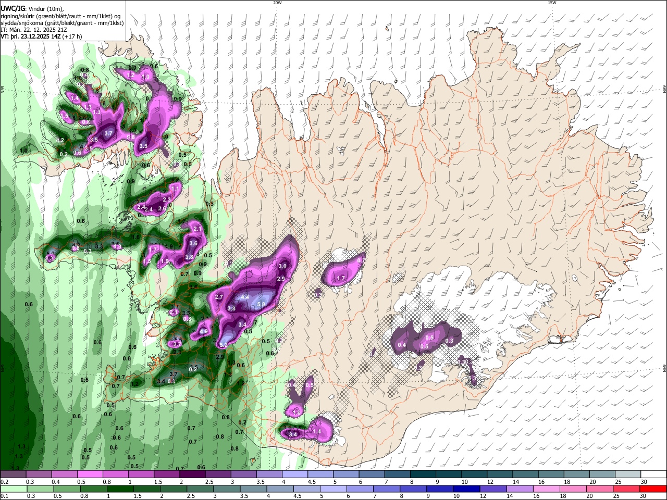The width and height of the screenshot is (667, 500).
Task: Click the '25' label in the lower legend row
Action: point(616,496)
